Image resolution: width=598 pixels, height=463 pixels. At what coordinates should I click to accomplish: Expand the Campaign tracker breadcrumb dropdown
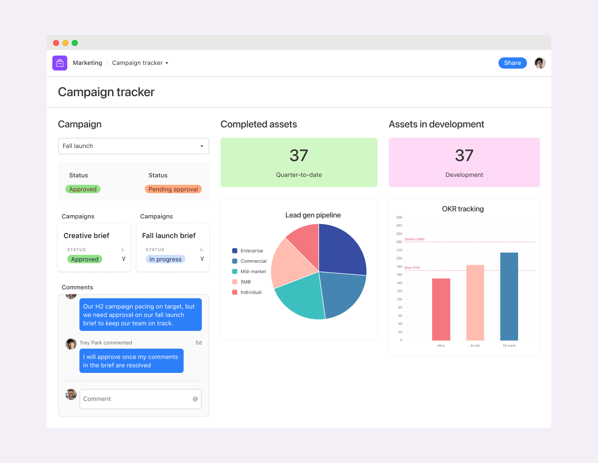140,63
